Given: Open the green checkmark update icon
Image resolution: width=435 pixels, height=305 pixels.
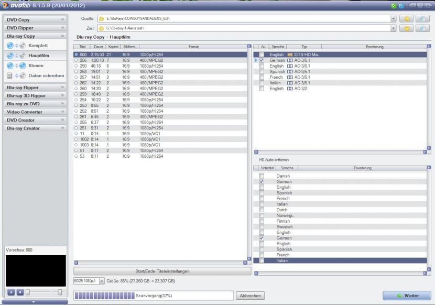Looking at the screenshot, I should click(x=394, y=6).
